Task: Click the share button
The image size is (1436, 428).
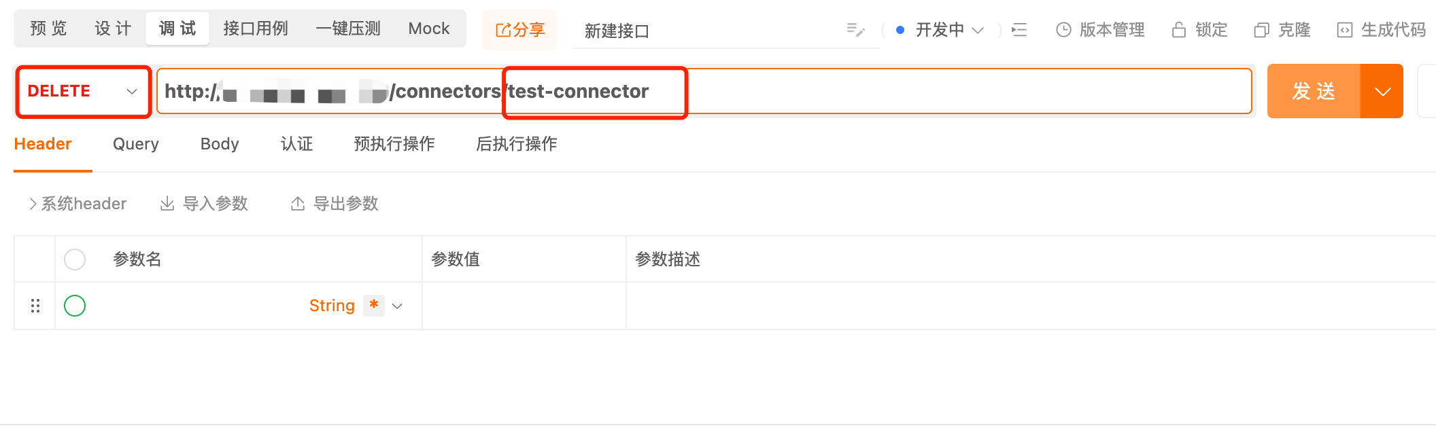Action: (x=519, y=30)
